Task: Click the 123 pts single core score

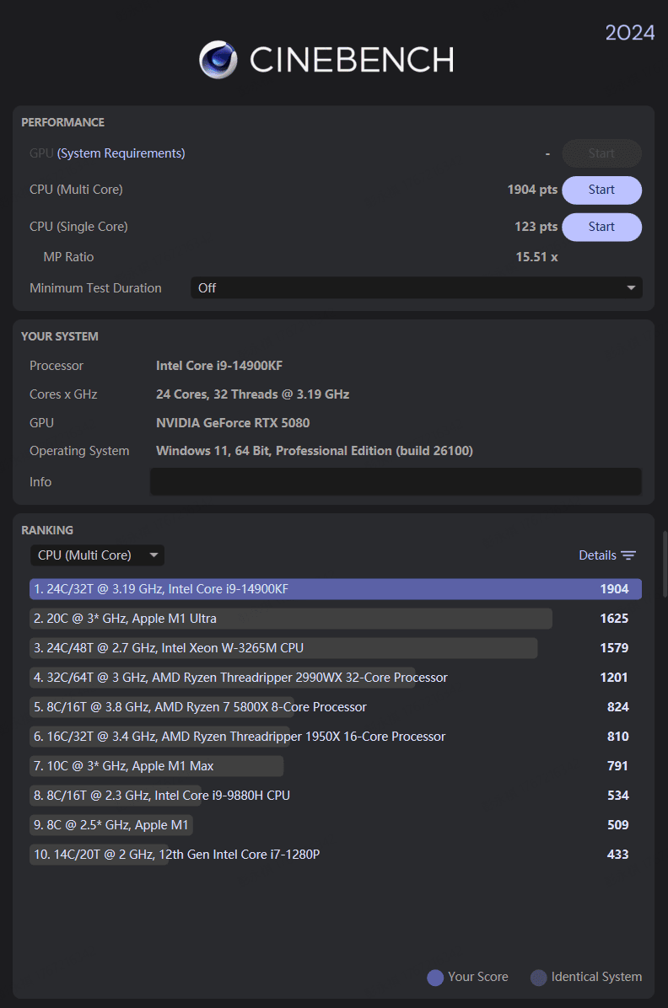Action: tap(536, 227)
